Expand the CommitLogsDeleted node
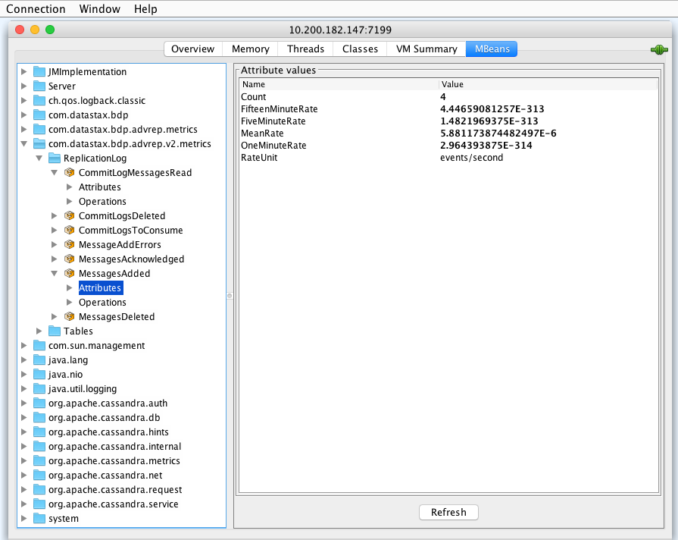 point(54,215)
